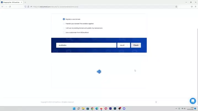
Task: Go back using the browser back arrow
Action: coord(2,7)
